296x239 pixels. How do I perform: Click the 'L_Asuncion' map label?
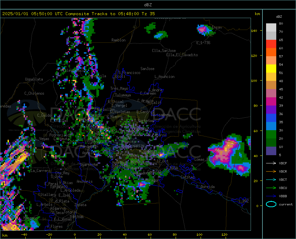[x=164, y=77]
